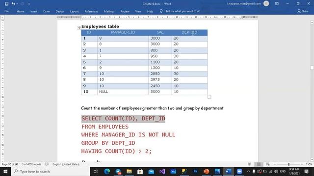Open the Mailings tab
The height and width of the screenshot is (176, 314).
point(109,11)
